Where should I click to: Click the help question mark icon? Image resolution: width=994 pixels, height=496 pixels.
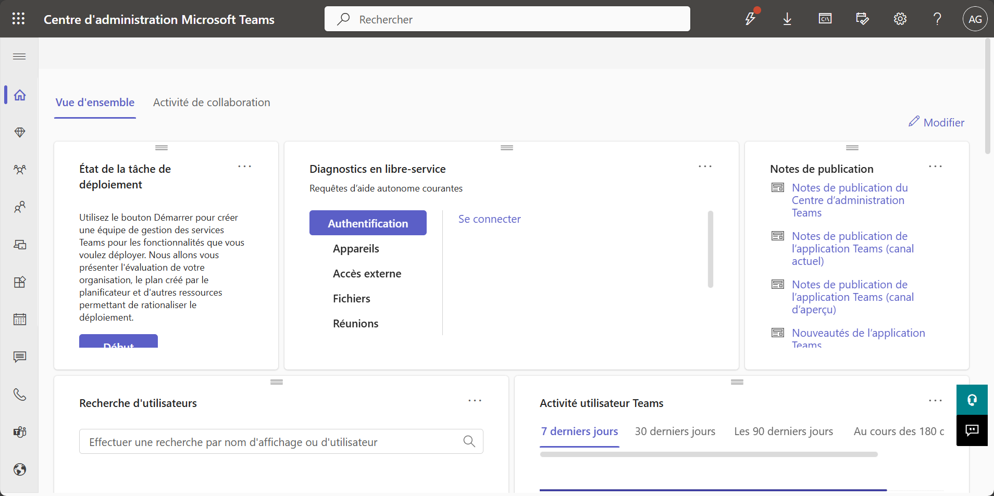click(x=937, y=19)
